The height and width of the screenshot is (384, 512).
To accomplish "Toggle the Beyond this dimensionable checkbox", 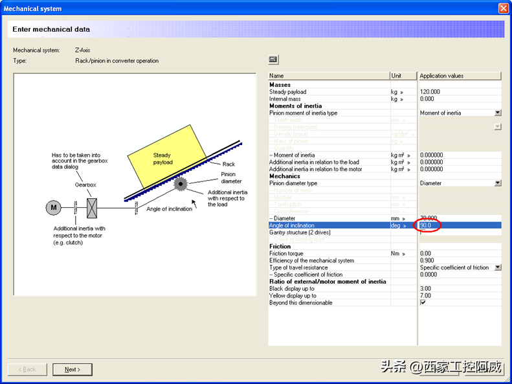I will click(423, 302).
